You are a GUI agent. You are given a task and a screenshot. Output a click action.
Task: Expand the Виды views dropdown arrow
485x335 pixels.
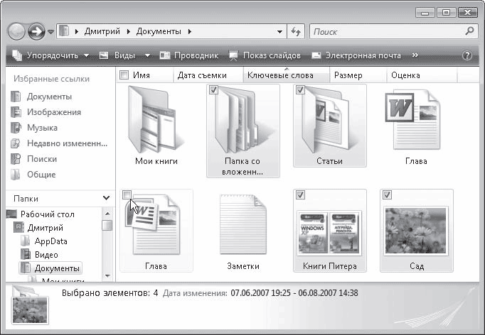click(147, 55)
